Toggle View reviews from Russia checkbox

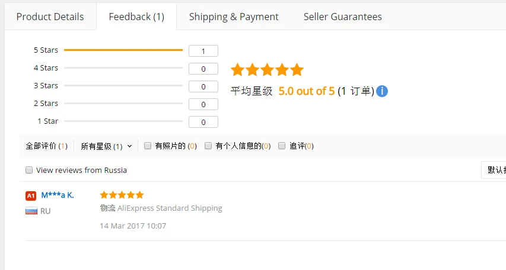29,170
